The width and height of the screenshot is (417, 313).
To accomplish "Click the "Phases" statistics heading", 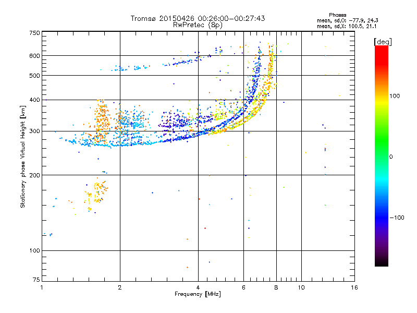I will [337, 15].
